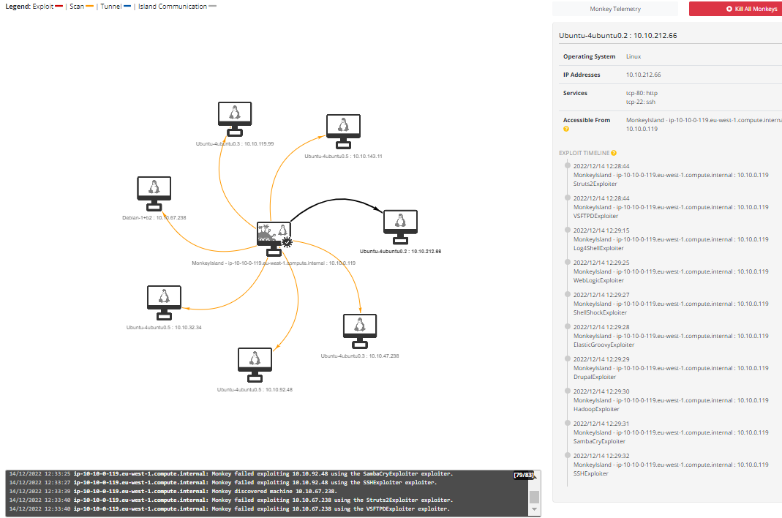Image resolution: width=782 pixels, height=518 pixels.
Task: Click the stop icon inside Kill All Monkeys
Action: [x=729, y=9]
